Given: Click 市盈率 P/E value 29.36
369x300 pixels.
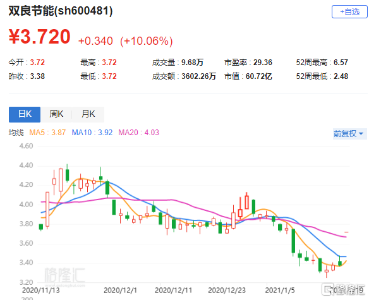Looking at the screenshot, I should tap(263, 63).
